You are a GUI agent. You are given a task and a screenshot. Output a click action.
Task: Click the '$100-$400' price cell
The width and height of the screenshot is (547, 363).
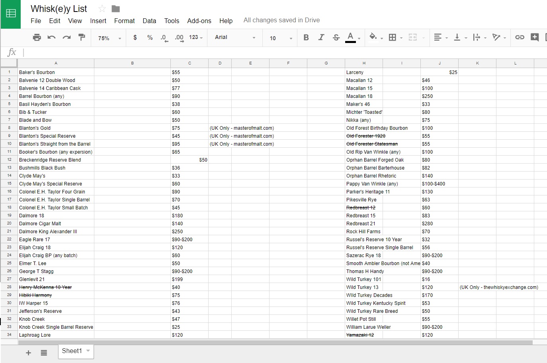coord(440,183)
